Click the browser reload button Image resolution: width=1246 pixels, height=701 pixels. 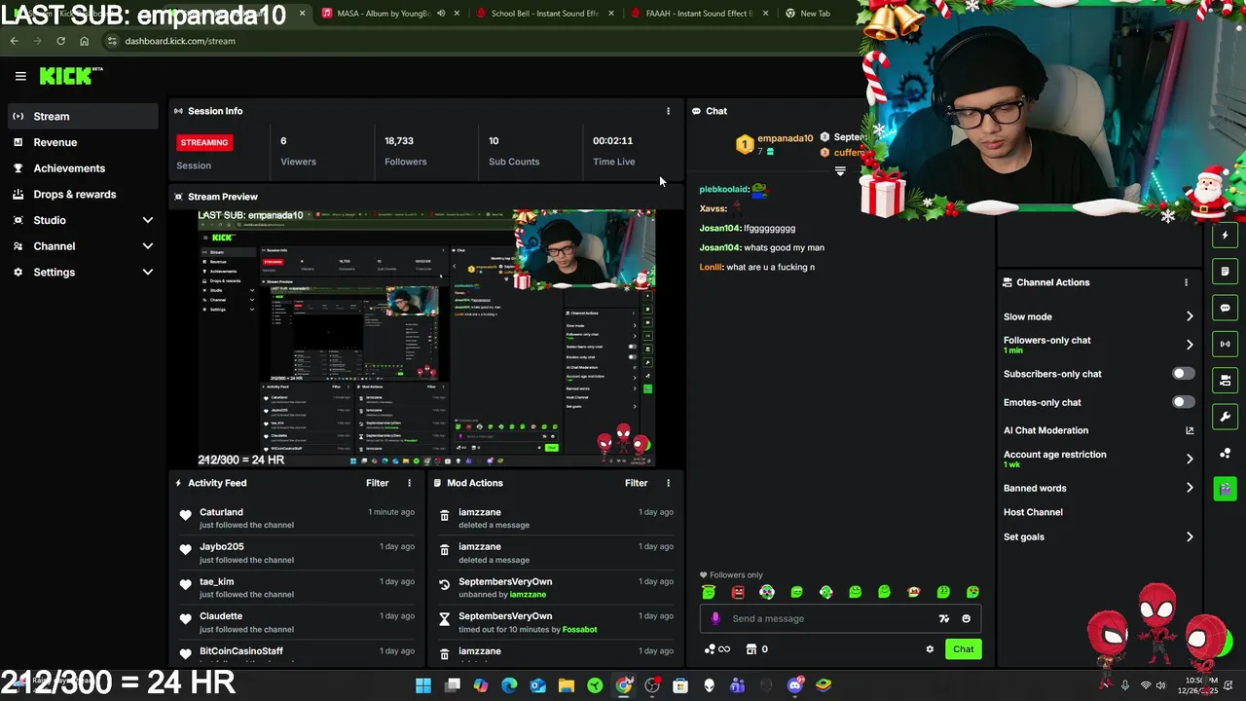60,41
